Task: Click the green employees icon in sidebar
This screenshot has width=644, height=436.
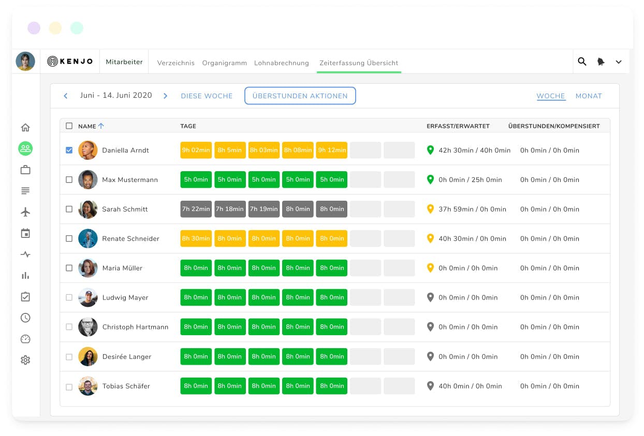Action: click(x=25, y=149)
